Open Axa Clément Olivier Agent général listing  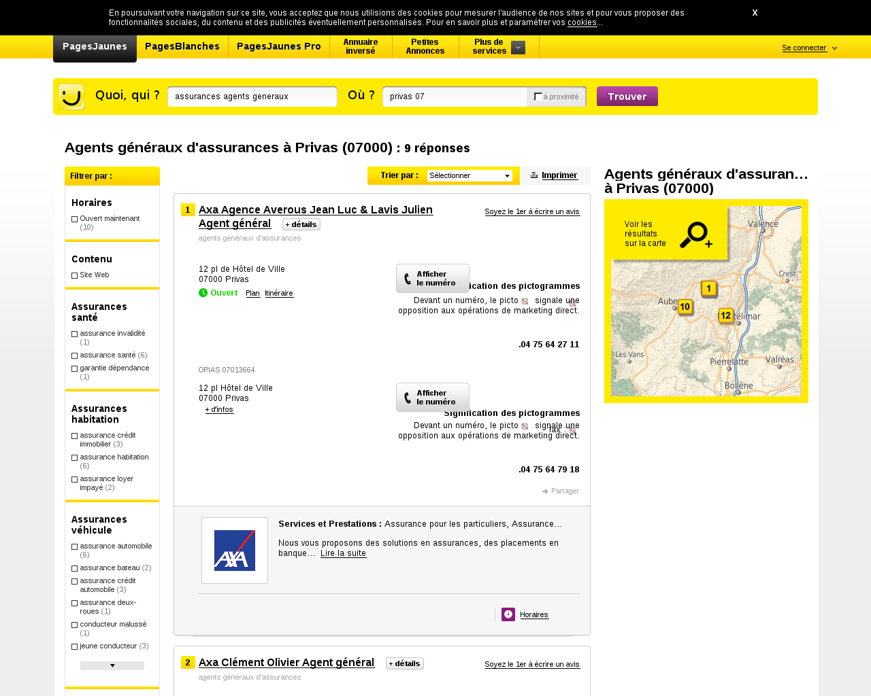[x=286, y=663]
